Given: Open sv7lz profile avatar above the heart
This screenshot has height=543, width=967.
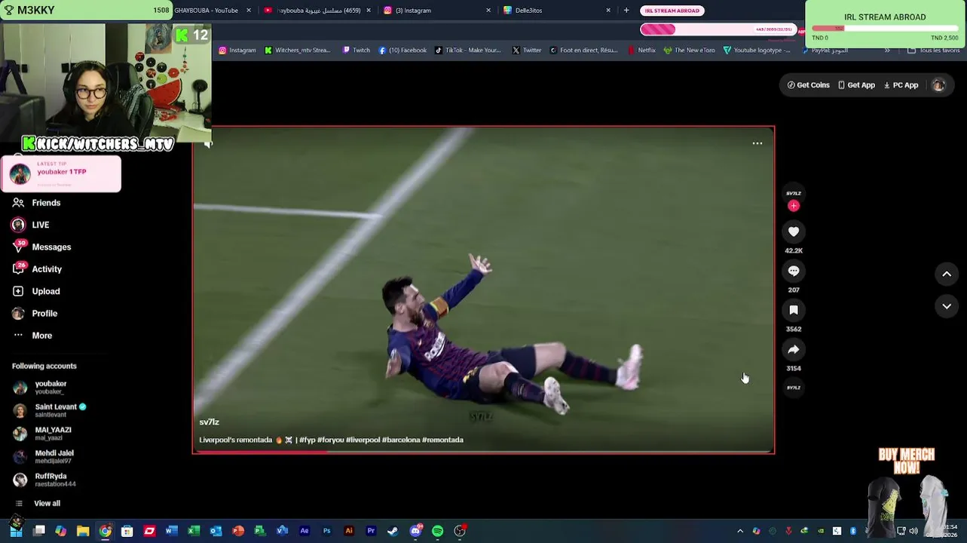Looking at the screenshot, I should point(794,193).
